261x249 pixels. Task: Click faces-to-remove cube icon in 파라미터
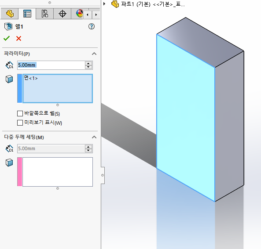[9, 79]
